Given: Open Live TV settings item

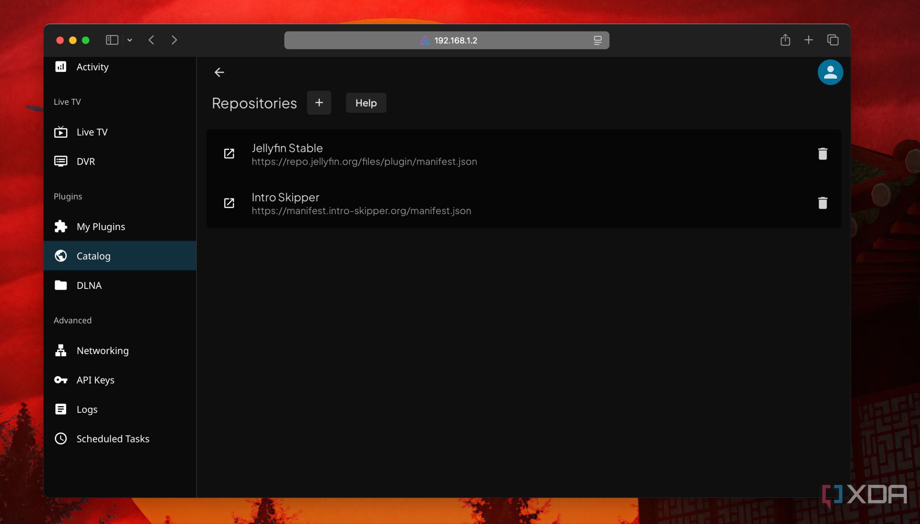Looking at the screenshot, I should click(120, 132).
